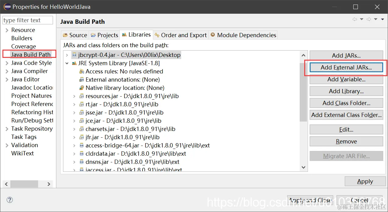This screenshot has width=388, height=212.
Task: Click the Add Class Folder... button
Action: [346, 103]
